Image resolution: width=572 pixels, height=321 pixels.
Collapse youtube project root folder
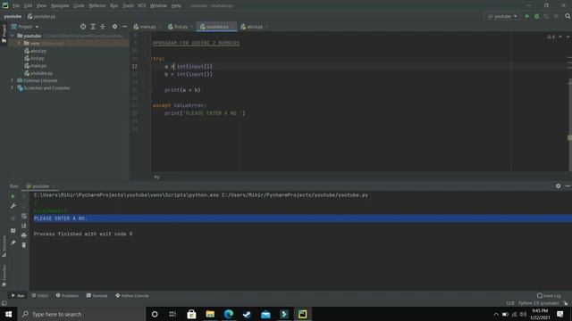pyautogui.click(x=13, y=36)
